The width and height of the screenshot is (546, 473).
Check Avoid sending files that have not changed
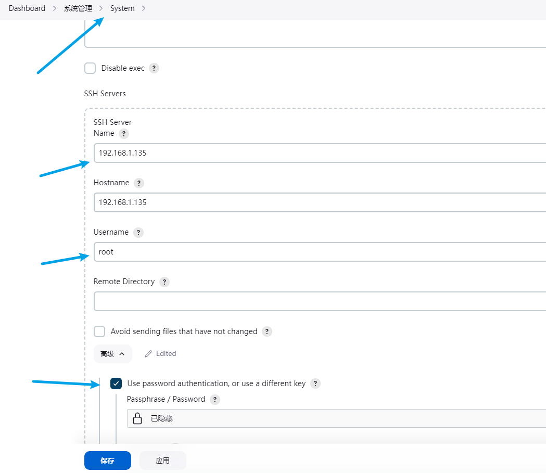pyautogui.click(x=99, y=331)
